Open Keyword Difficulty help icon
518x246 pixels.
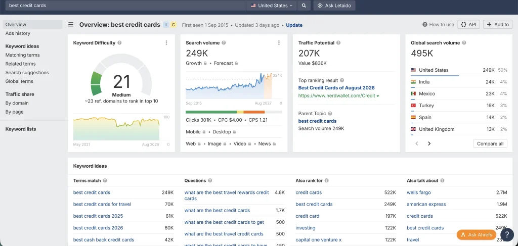(x=119, y=43)
